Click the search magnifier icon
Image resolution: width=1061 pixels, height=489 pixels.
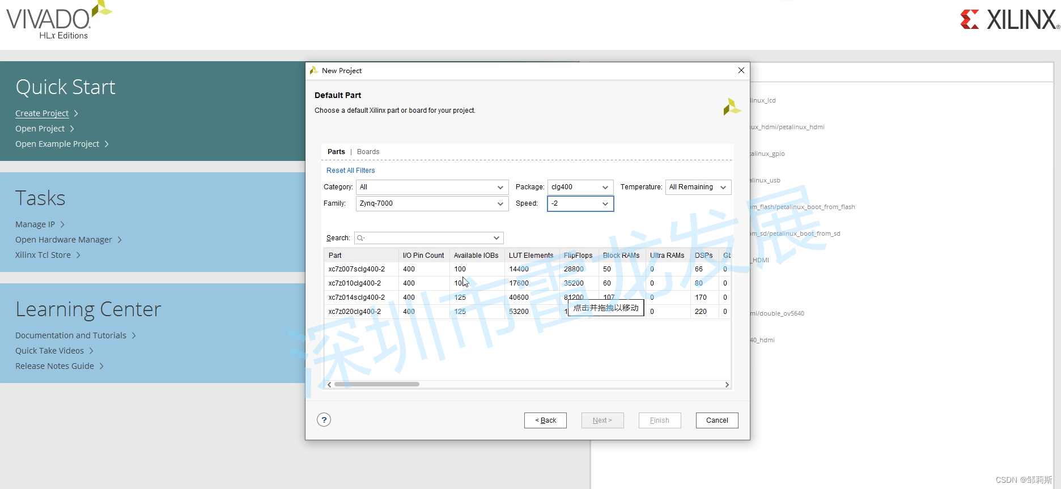[360, 238]
